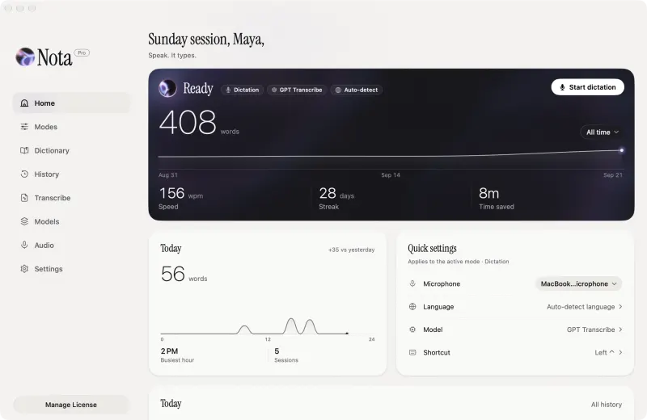Click the 2 PM Busiest hour stat

[x=177, y=355]
